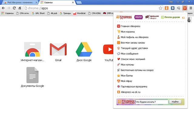
Task: Open Список моих желаний
Action: (x=131, y=59)
